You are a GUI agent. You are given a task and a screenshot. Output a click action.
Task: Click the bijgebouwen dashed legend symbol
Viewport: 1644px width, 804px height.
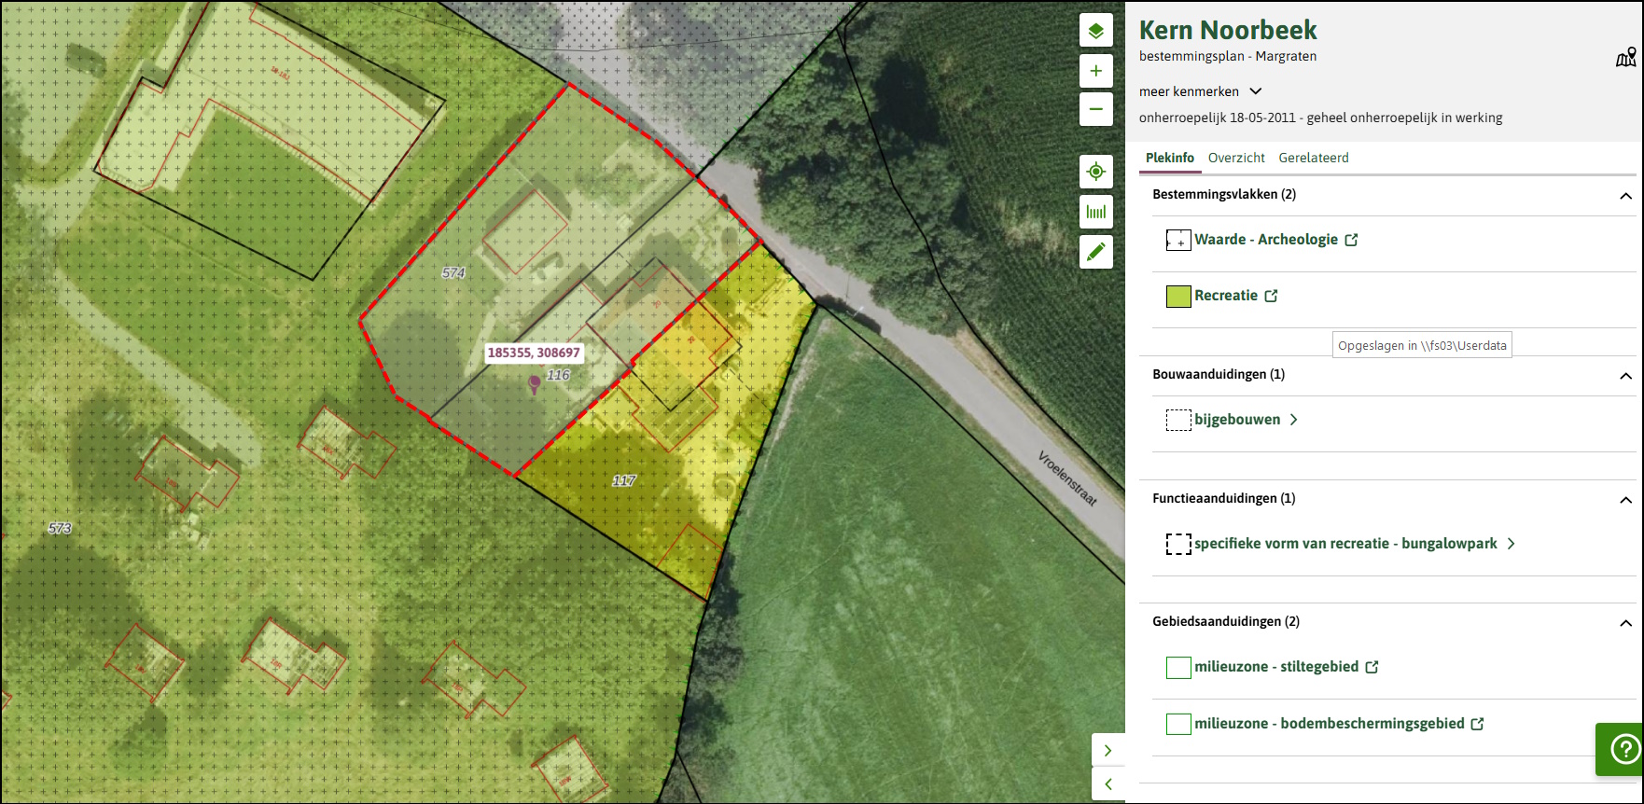[1178, 420]
